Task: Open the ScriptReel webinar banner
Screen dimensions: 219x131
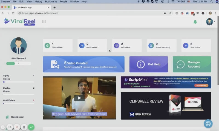Action: [166, 82]
